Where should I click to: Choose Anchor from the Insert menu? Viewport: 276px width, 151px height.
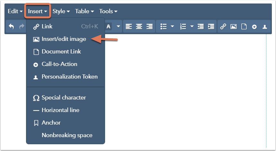click(x=66, y=123)
